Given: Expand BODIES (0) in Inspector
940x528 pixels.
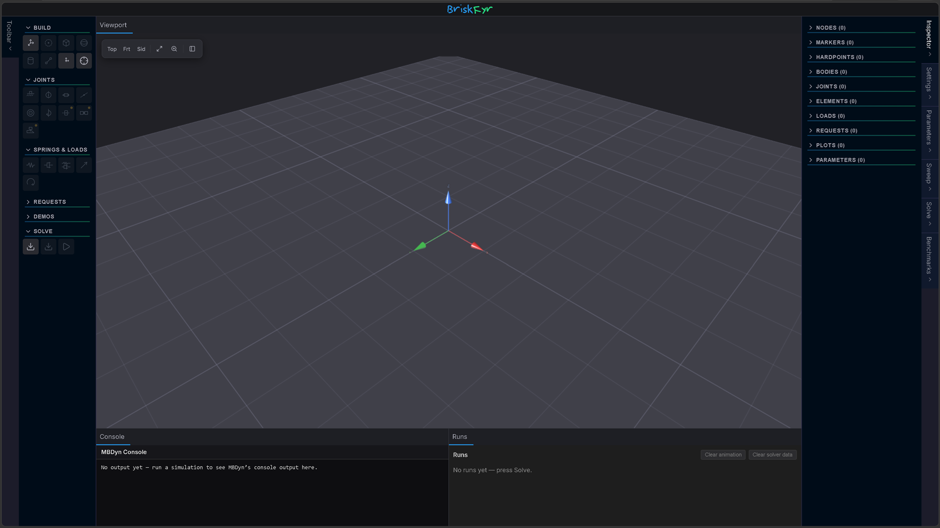Looking at the screenshot, I should (861, 72).
